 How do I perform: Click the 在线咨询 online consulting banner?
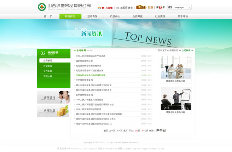tap(53, 97)
